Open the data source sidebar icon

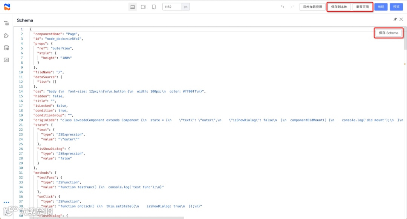tap(6, 48)
